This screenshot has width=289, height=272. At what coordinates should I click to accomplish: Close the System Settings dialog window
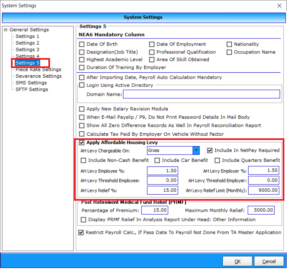coord(280,6)
